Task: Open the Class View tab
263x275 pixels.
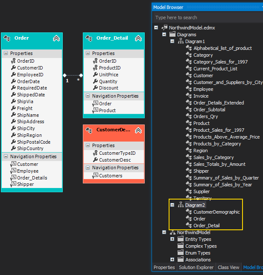Action: tap(228, 267)
